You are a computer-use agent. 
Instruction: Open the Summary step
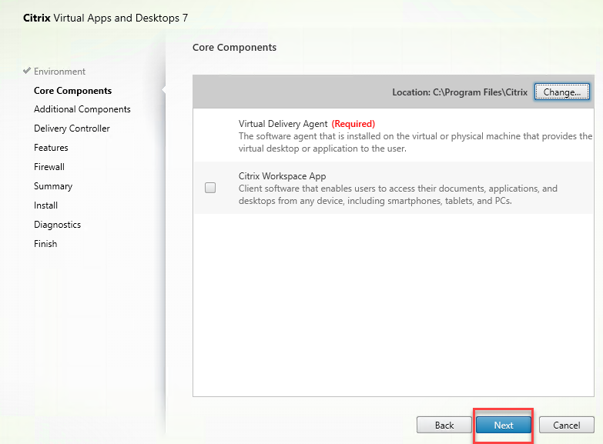(53, 186)
